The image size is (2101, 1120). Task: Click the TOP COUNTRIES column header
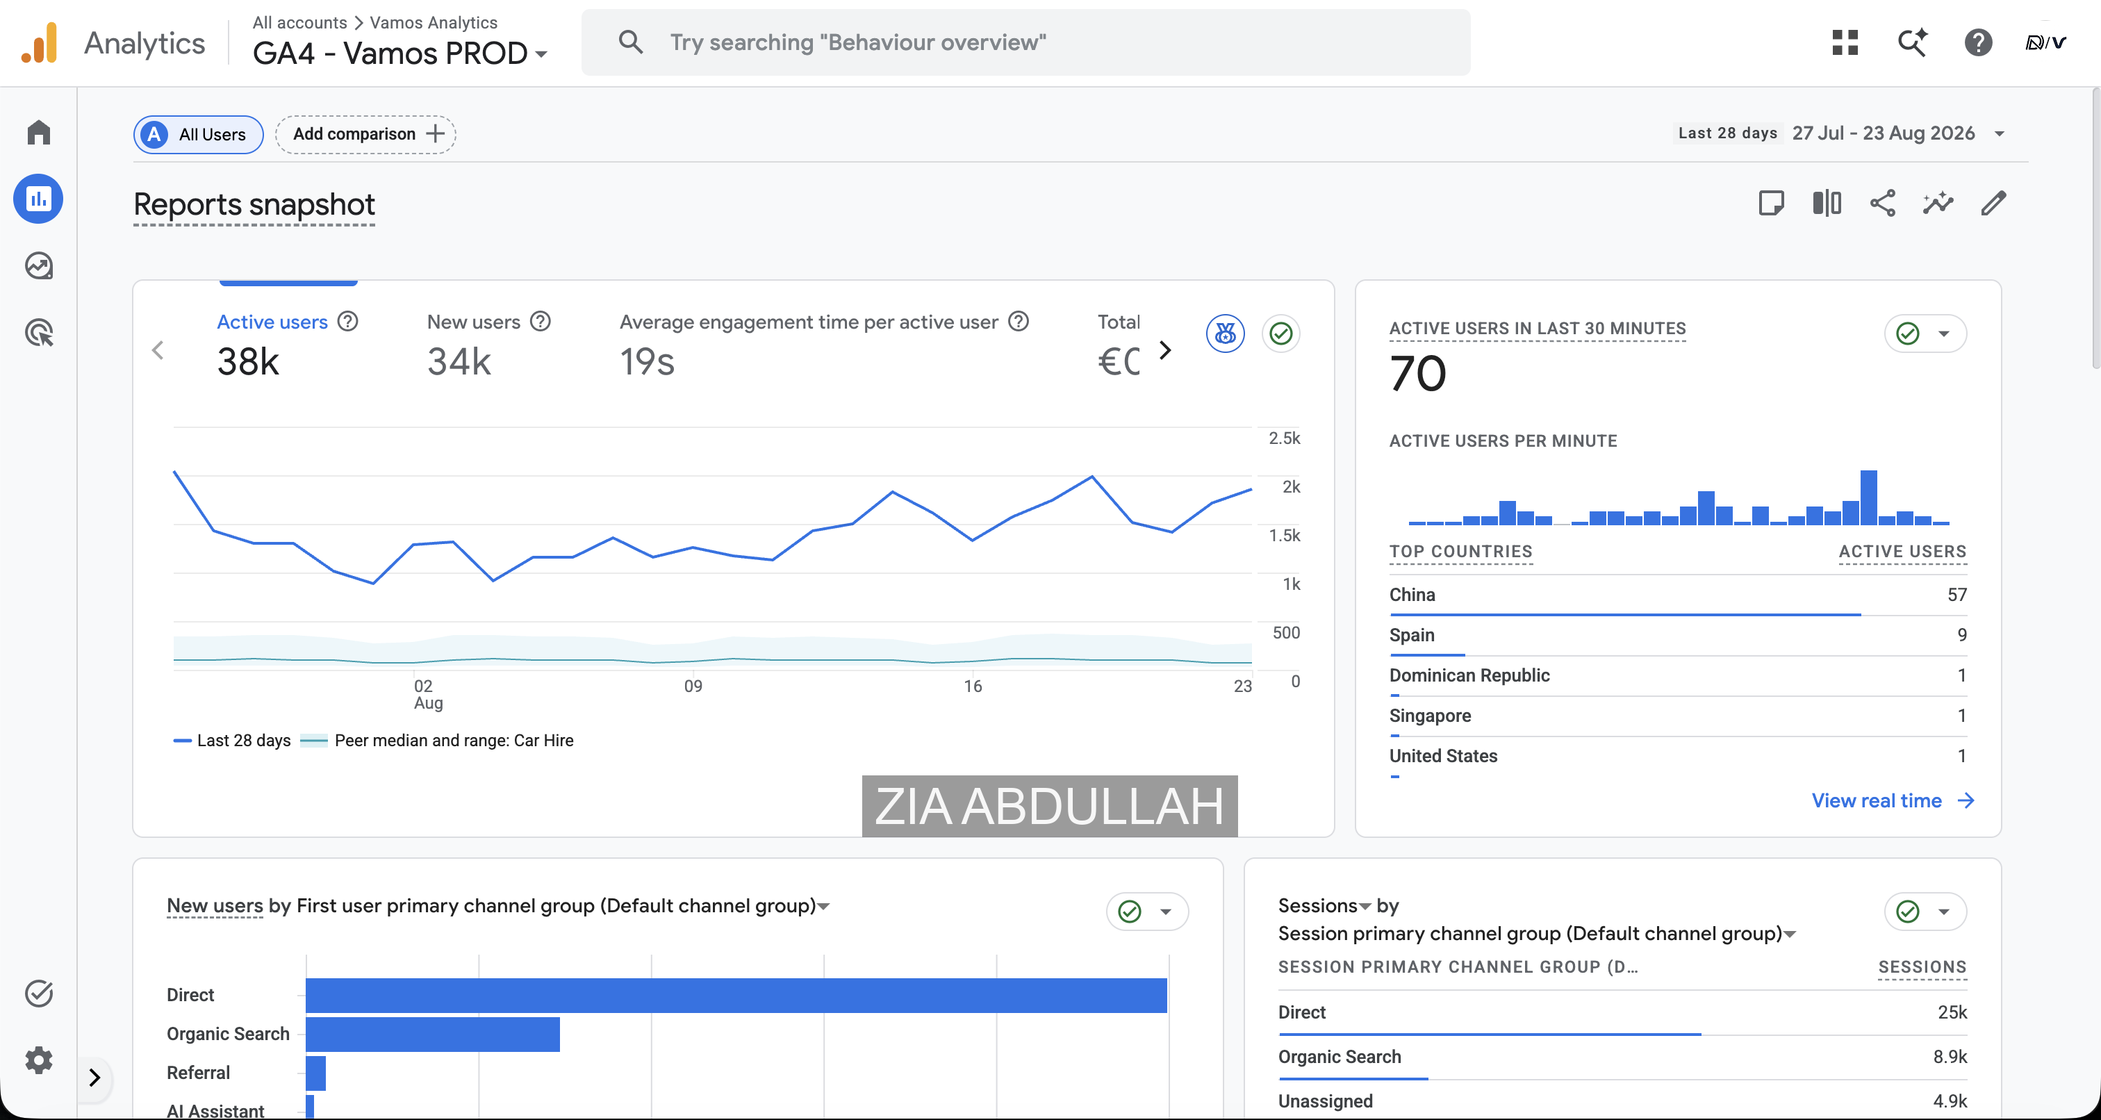pyautogui.click(x=1460, y=552)
